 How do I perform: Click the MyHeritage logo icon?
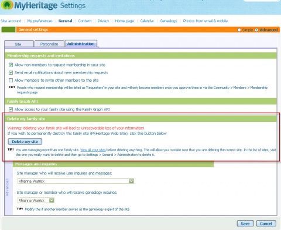pos(7,5)
